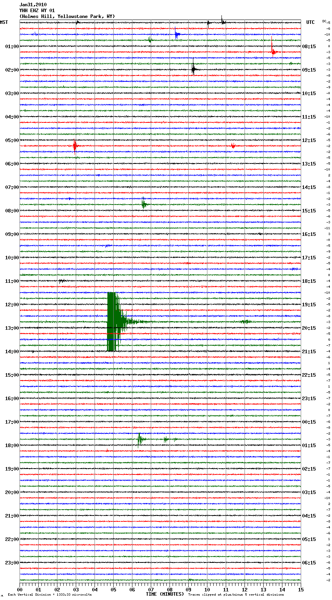Click the tall red spike near minute 13.5
Viewport: 332px width, 600px height.
tap(273, 49)
